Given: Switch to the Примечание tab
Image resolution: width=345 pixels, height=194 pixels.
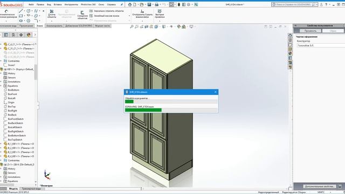Looking at the screenshot, I should pos(26,26).
